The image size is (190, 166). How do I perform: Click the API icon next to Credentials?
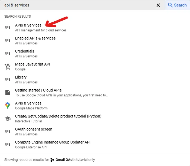(8, 54)
